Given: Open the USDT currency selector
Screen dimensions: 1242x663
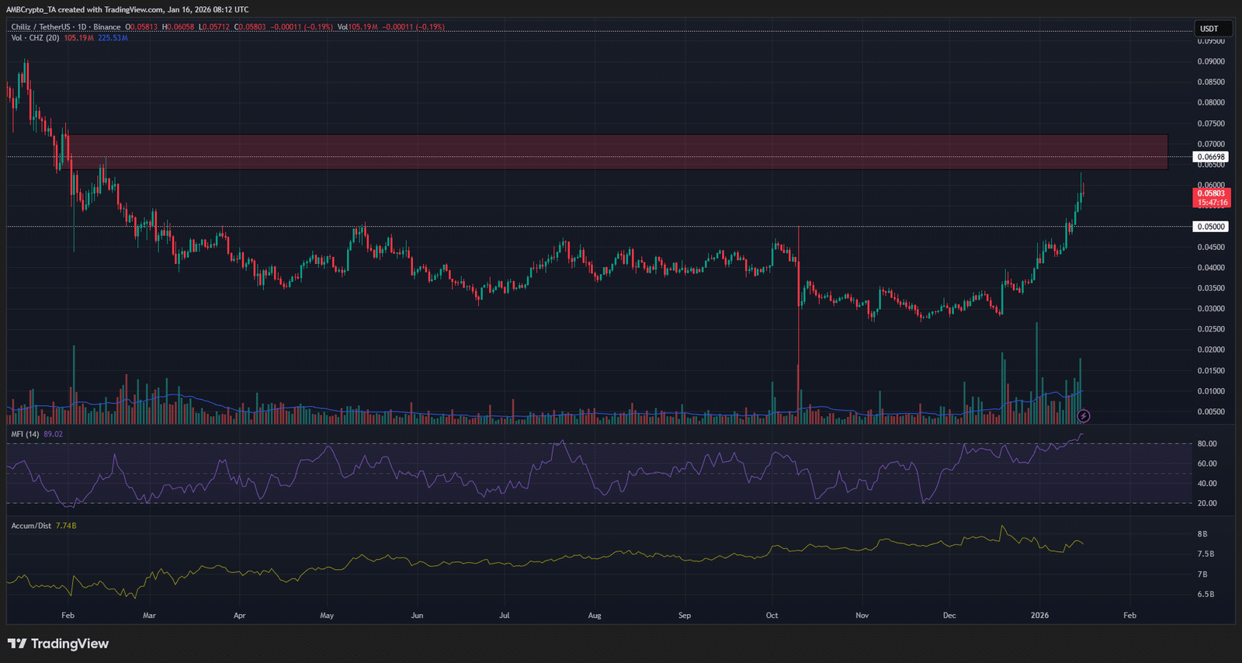Looking at the screenshot, I should pyautogui.click(x=1209, y=29).
